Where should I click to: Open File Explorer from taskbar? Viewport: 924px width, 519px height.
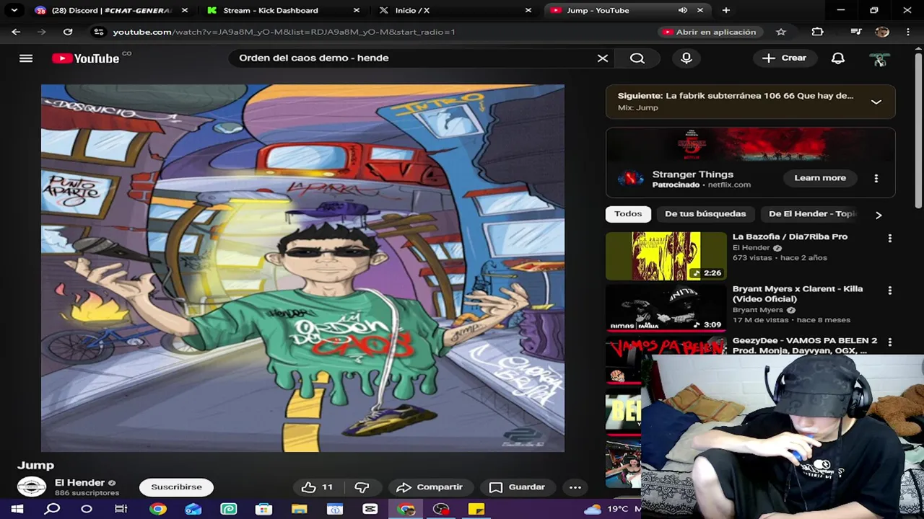coord(299,509)
